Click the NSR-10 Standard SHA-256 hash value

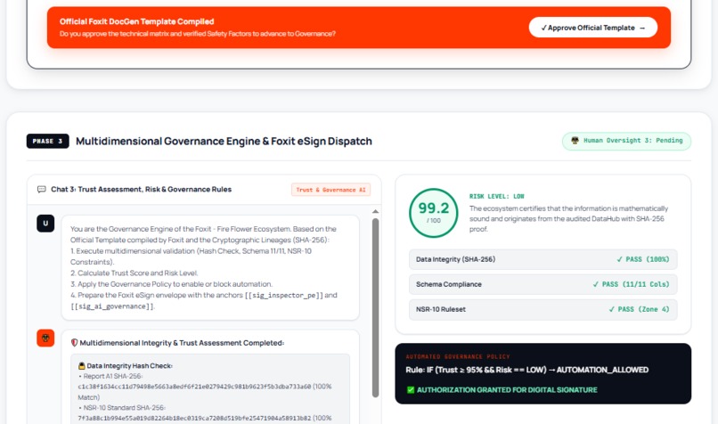click(194, 418)
